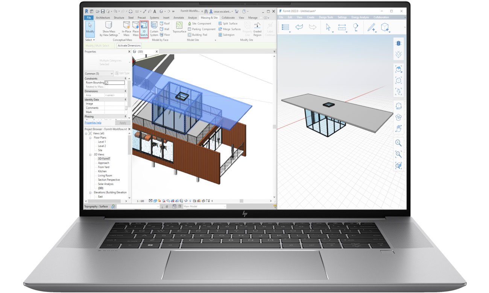Screen dimensions: 489x293
Task: Toggle Room Bounding checkbox
Action: pyautogui.click(x=106, y=83)
